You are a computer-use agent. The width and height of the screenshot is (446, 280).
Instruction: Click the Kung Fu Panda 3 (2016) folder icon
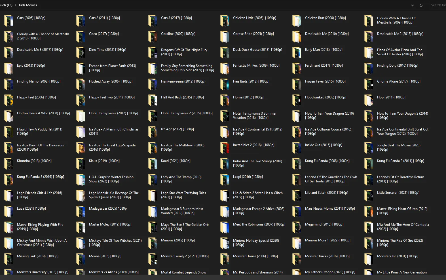9,180
